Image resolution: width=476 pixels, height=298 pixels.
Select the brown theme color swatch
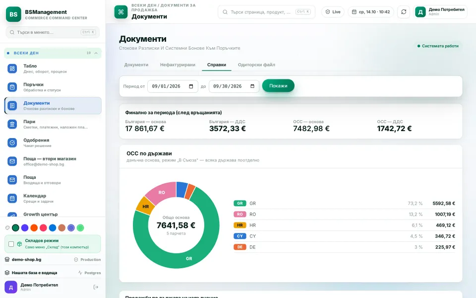[x=62, y=228]
